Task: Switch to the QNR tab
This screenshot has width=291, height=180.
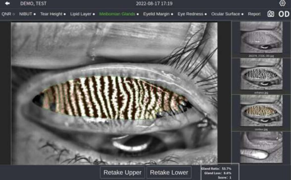Action: click(8, 14)
